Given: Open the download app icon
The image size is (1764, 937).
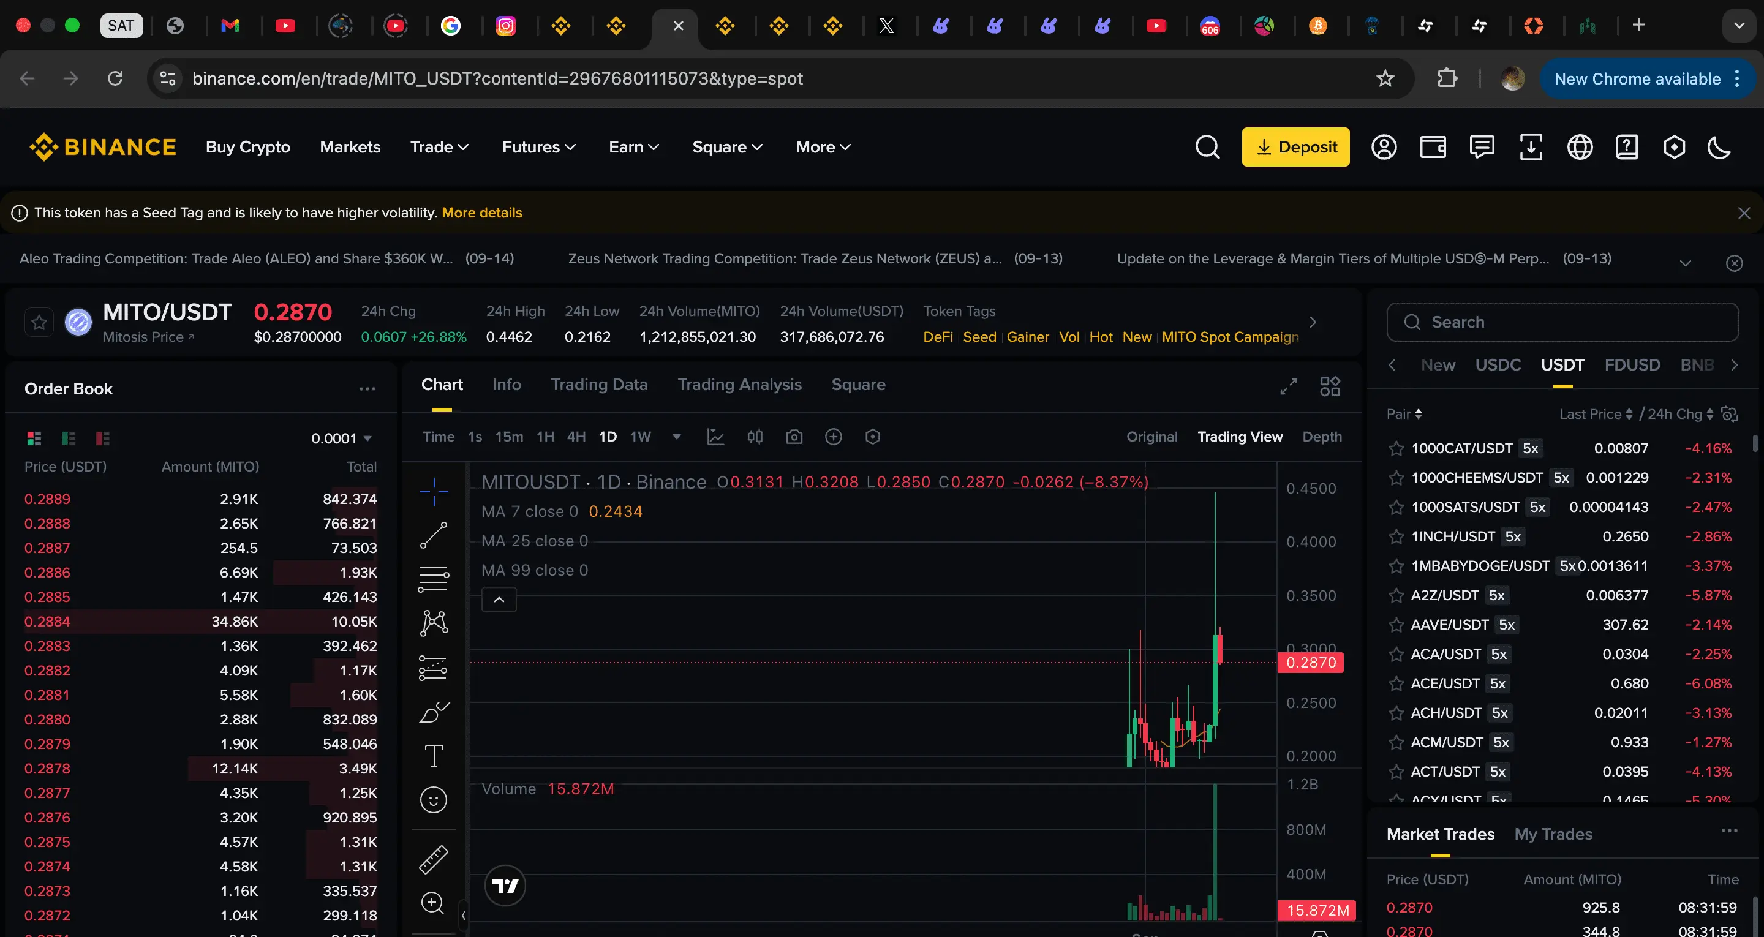Looking at the screenshot, I should (1531, 147).
